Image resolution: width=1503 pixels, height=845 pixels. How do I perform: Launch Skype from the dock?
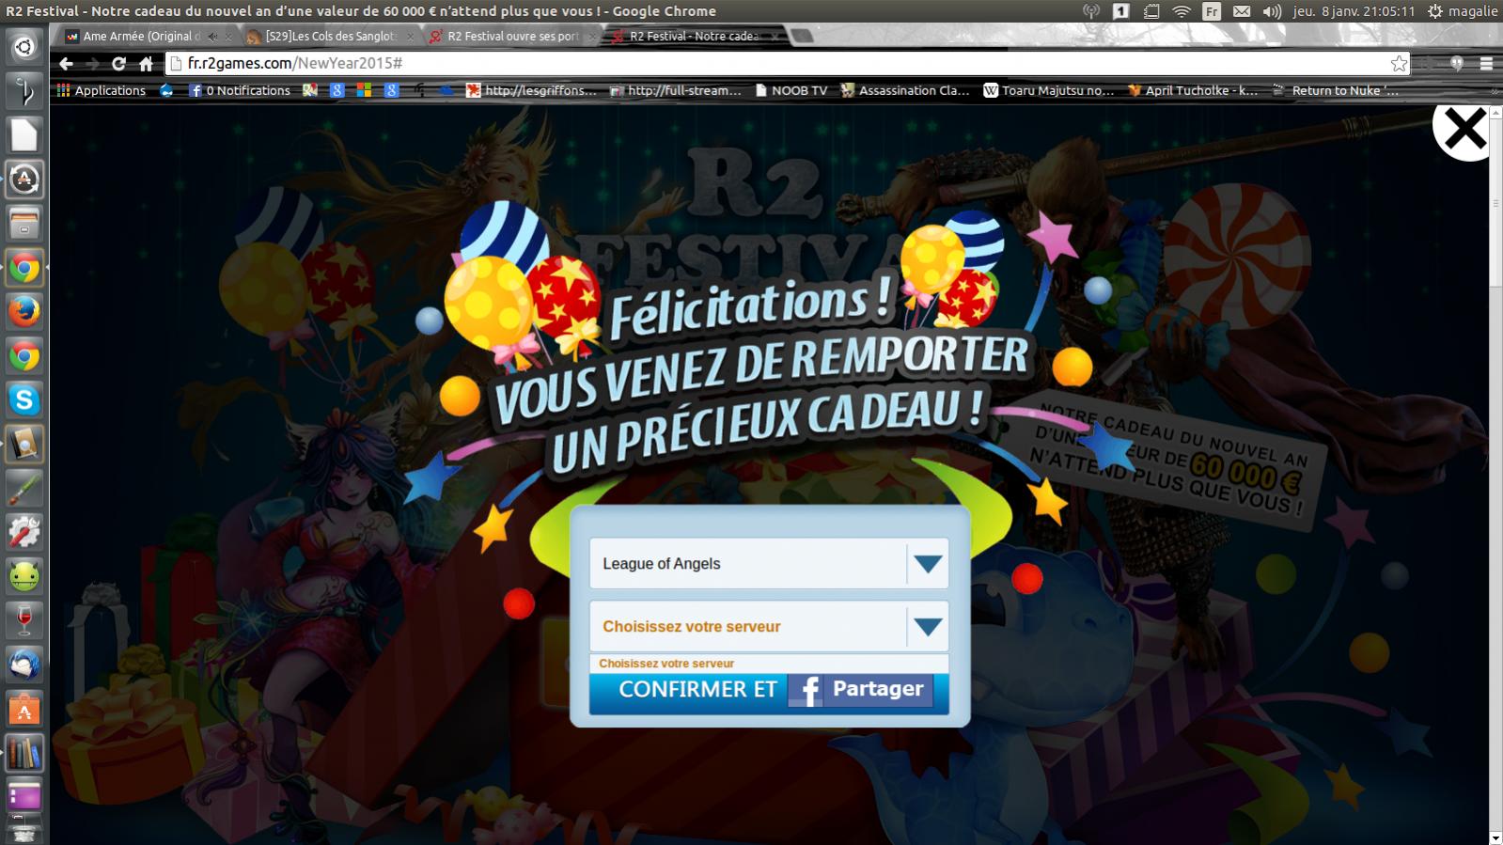(x=24, y=400)
